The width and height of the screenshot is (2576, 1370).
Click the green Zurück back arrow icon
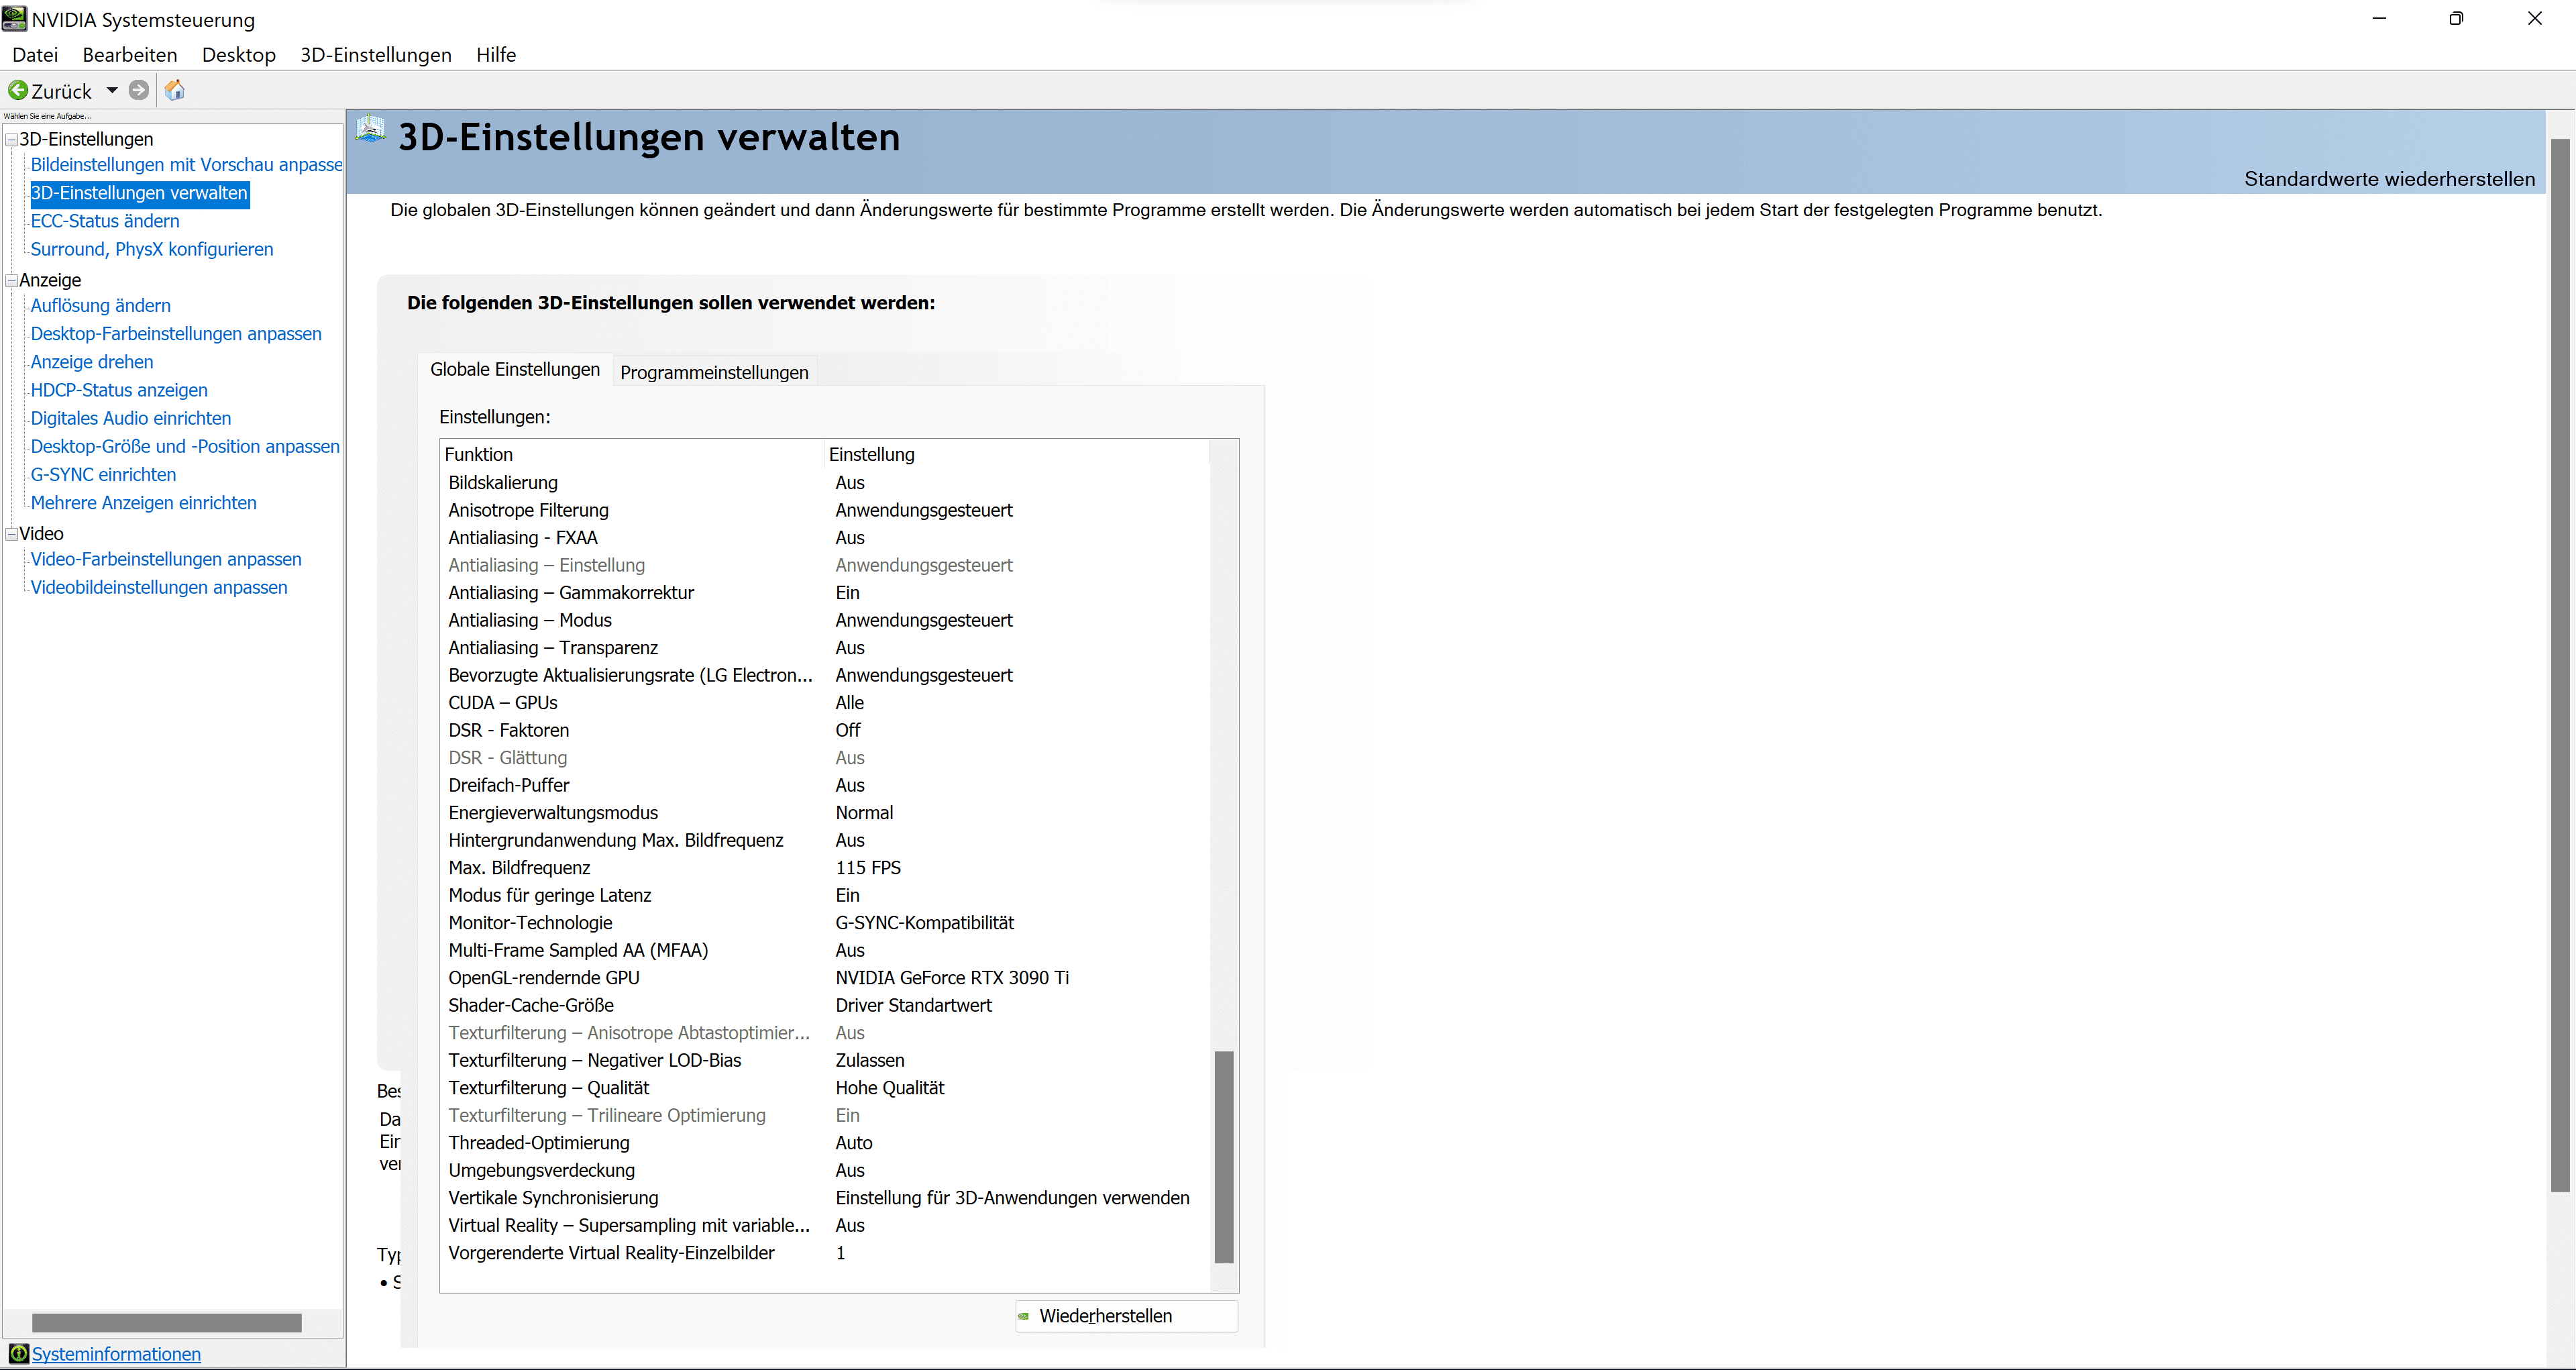point(18,91)
